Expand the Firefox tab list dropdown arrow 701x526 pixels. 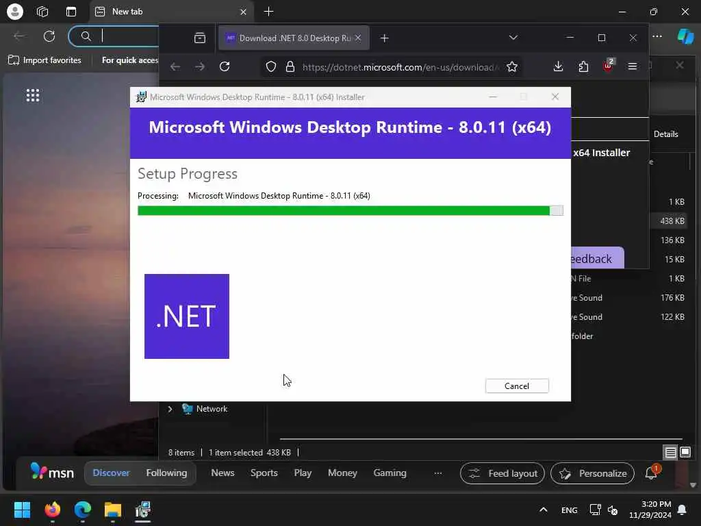(x=513, y=38)
